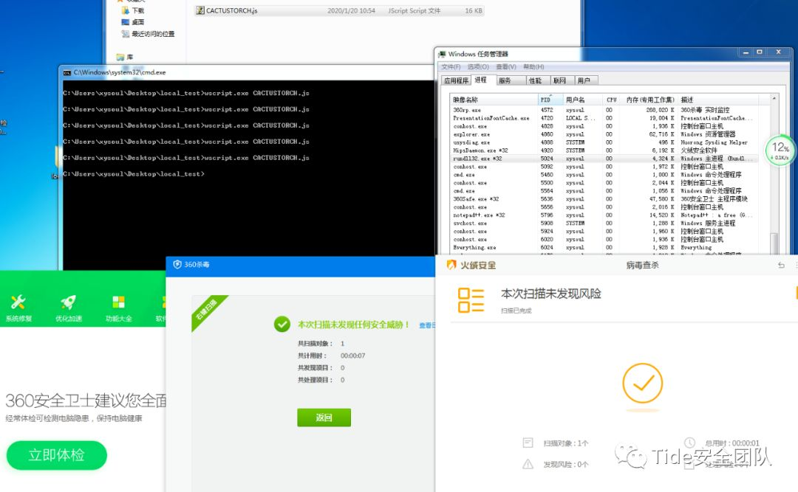Click 病毒查杀 title in 火绒安全
This screenshot has height=492, width=798.
(x=642, y=265)
